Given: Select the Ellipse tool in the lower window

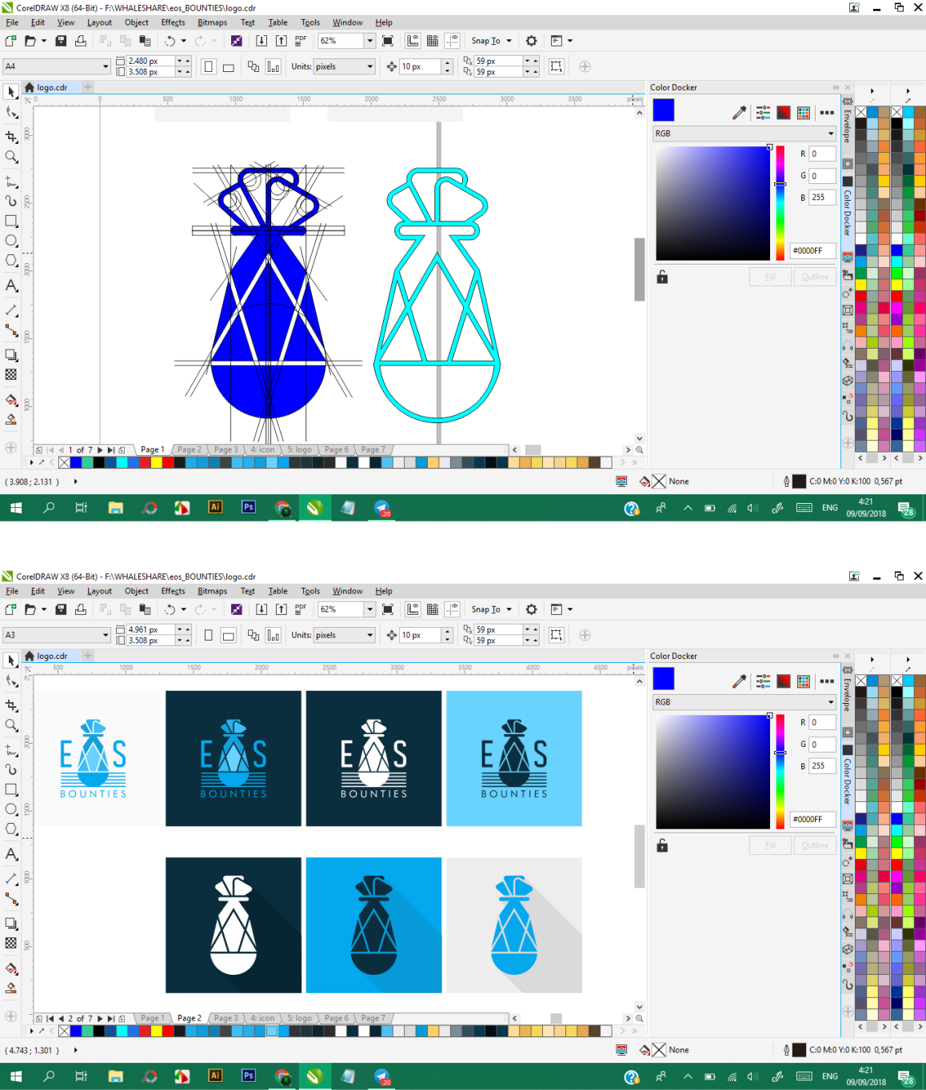Looking at the screenshot, I should pyautogui.click(x=11, y=809).
